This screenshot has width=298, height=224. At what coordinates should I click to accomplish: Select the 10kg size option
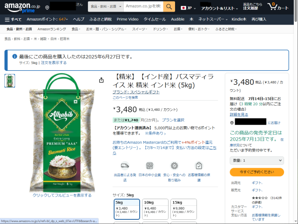tap(155, 209)
